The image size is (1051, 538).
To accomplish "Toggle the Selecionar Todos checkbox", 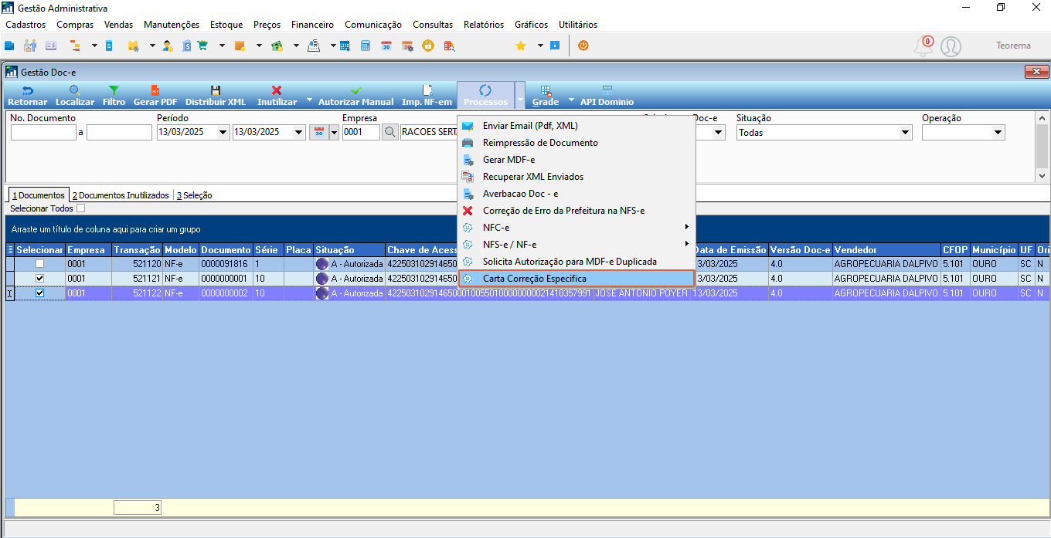I will click(81, 208).
